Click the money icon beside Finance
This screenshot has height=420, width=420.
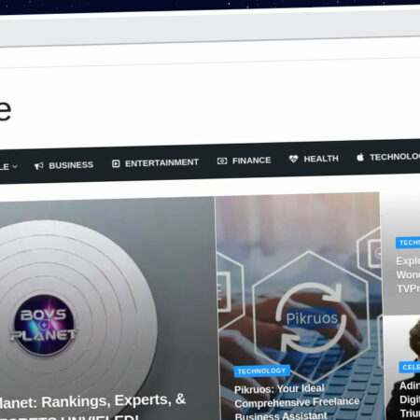pyautogui.click(x=222, y=161)
